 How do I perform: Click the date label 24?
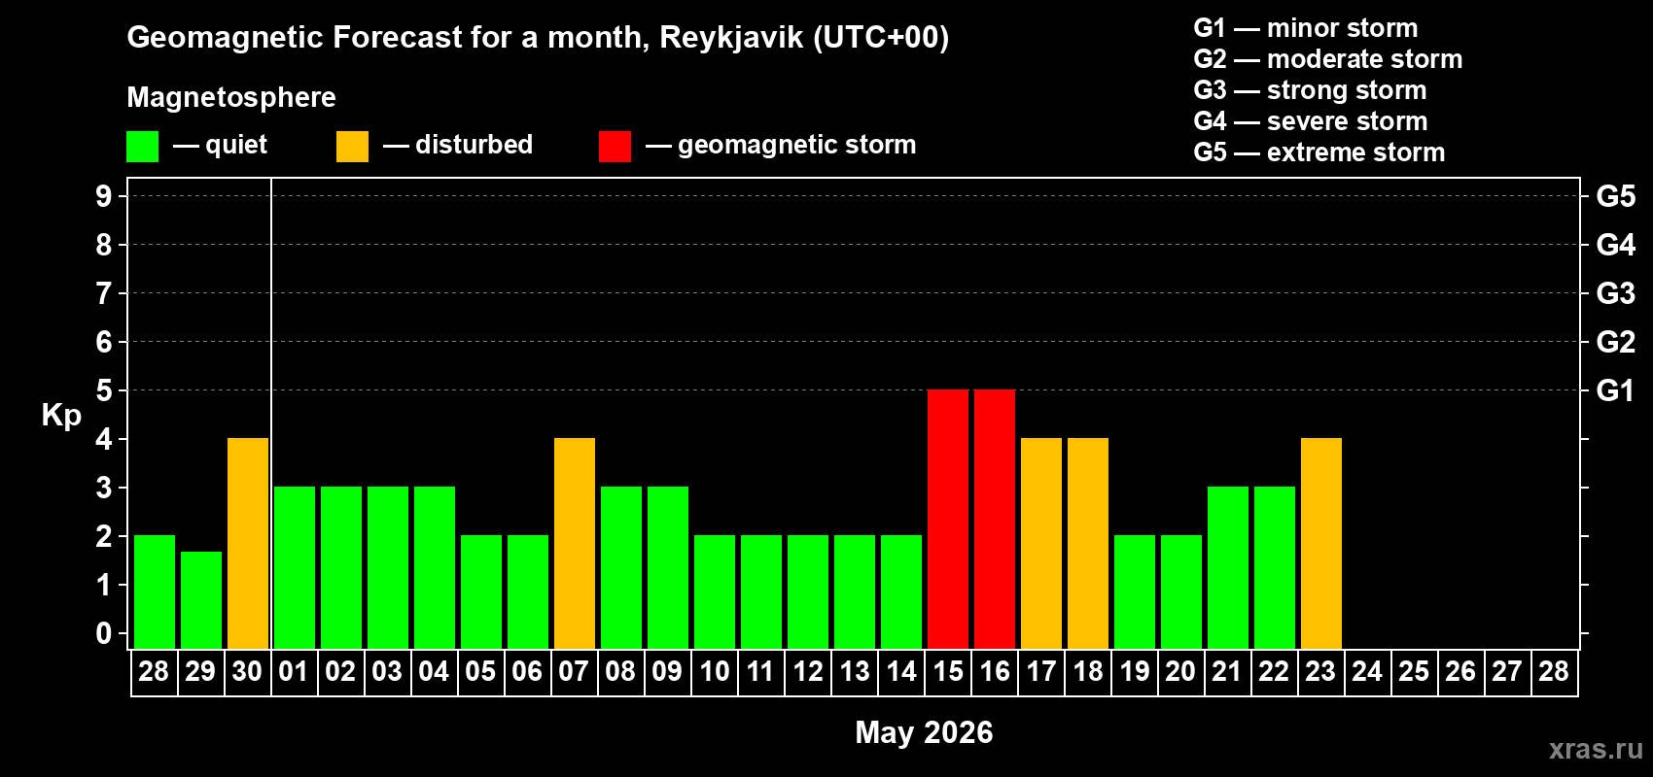1367,671
